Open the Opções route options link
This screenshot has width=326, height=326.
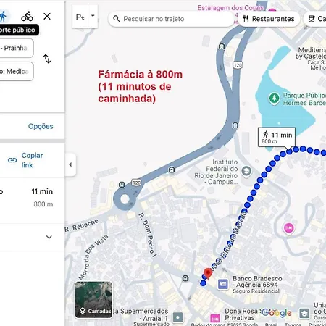[41, 126]
